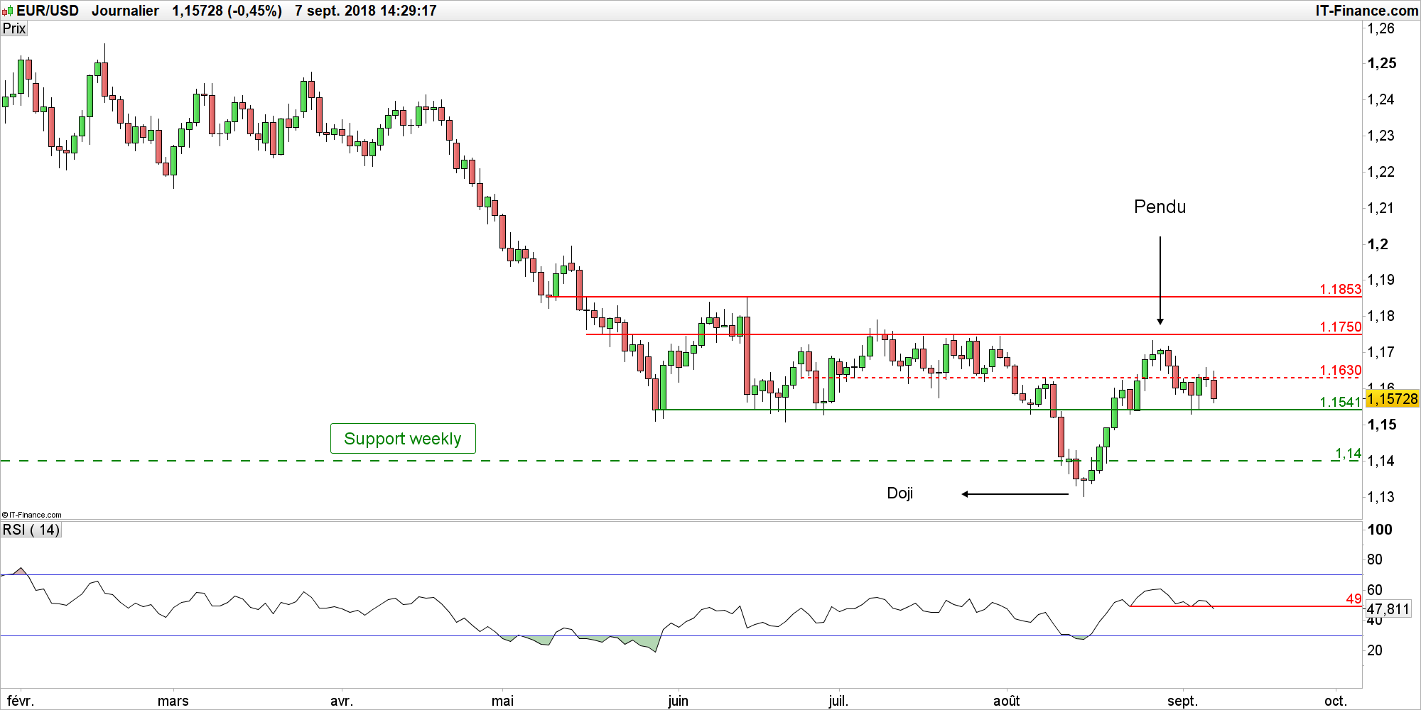Click the timestamp 7 sept. 2018 14:29:17
The height and width of the screenshot is (710, 1421).
(366, 11)
